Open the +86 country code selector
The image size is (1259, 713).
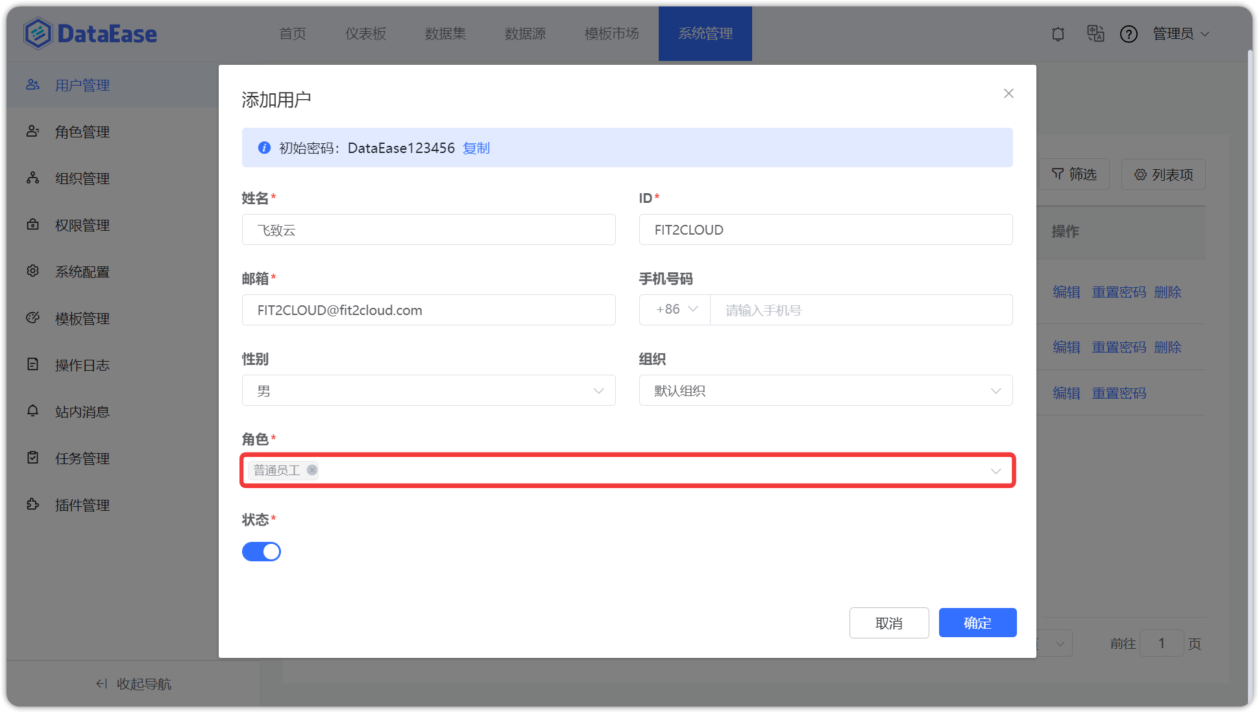[675, 310]
